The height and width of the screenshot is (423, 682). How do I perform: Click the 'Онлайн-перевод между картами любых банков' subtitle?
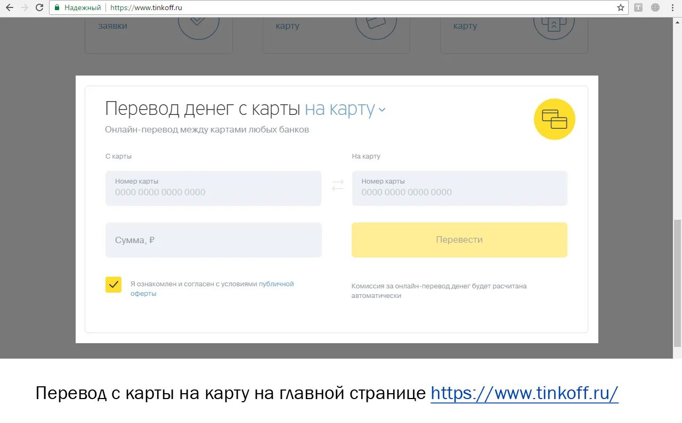point(207,129)
